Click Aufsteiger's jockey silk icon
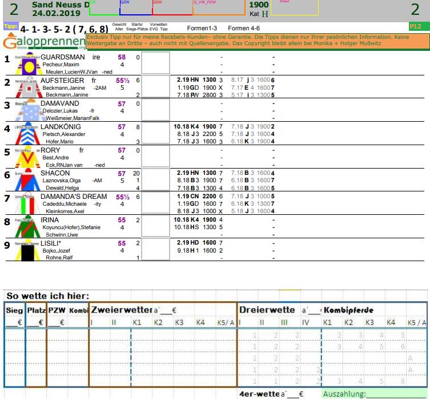This screenshot has height=400, width=430. (27, 88)
